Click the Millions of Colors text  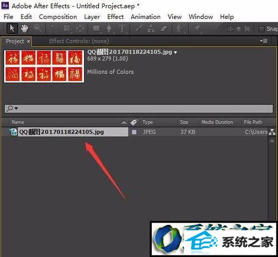(x=110, y=72)
